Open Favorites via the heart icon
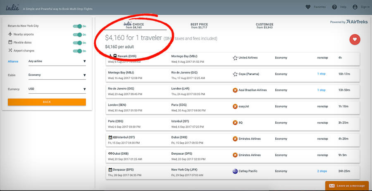372x191 pixels. tap(308, 7)
